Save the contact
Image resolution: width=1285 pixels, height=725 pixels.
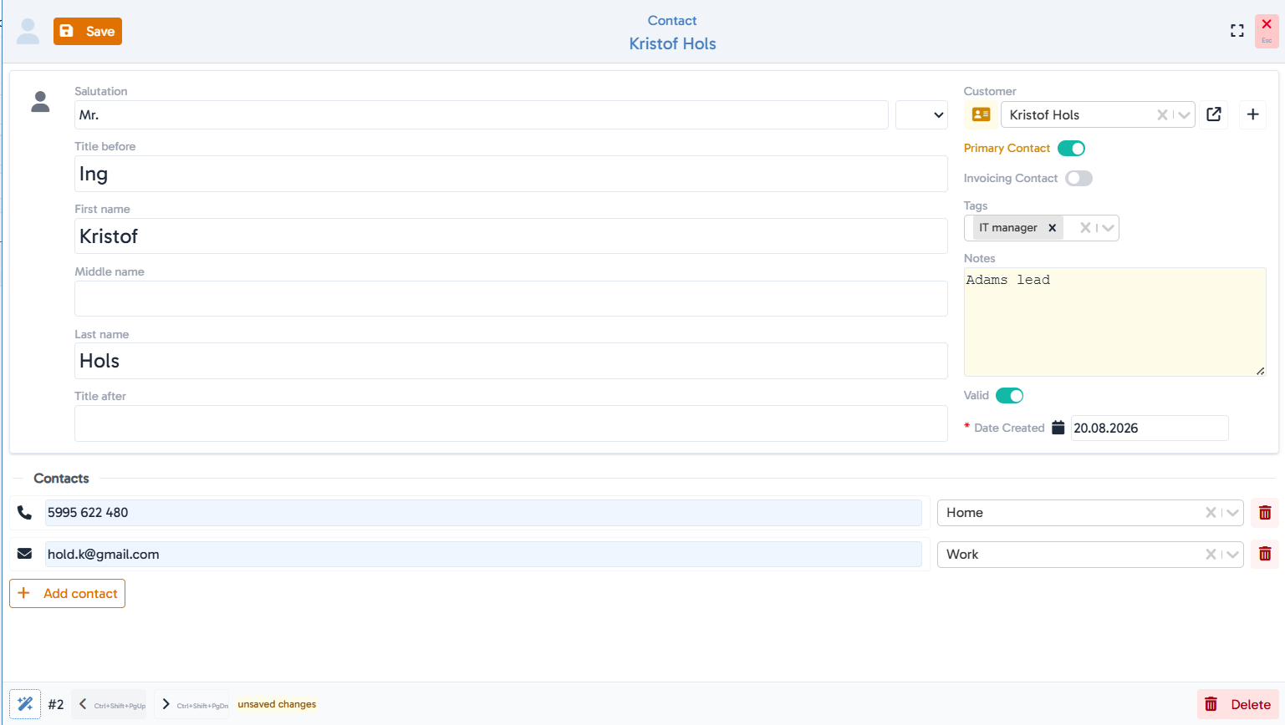tap(88, 31)
